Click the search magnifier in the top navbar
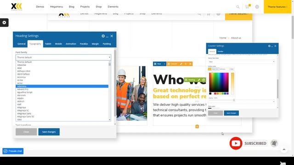 coord(238,7)
